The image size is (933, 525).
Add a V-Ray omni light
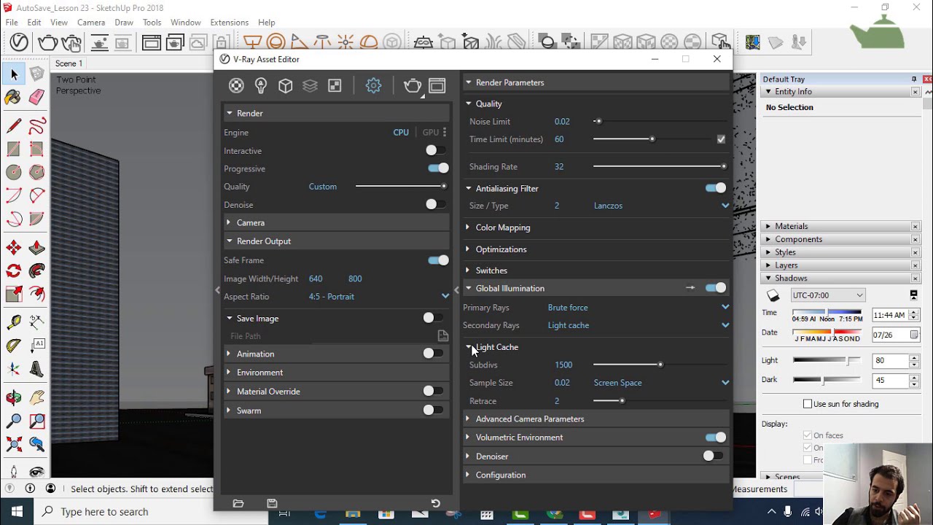pos(346,42)
